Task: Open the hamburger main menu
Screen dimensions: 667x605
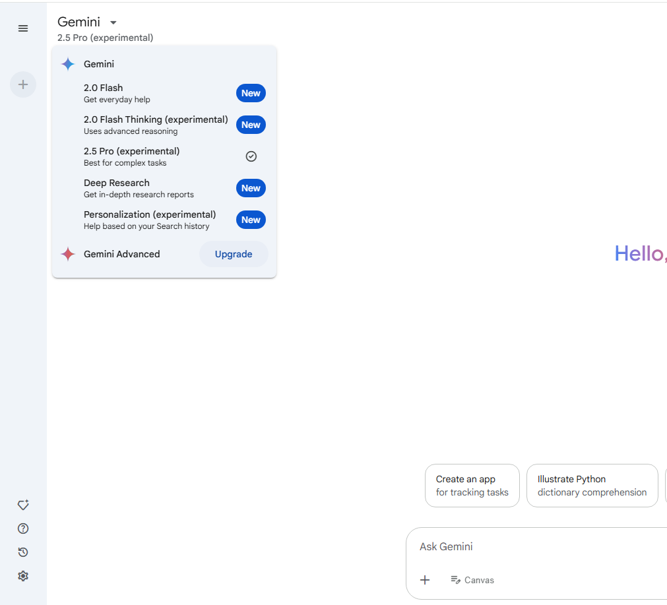Action: (23, 28)
